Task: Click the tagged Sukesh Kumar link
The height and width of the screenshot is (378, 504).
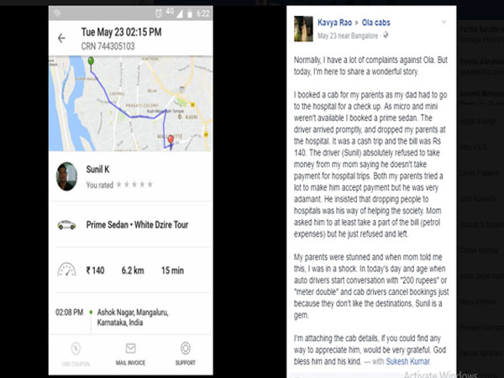Action: point(407,361)
